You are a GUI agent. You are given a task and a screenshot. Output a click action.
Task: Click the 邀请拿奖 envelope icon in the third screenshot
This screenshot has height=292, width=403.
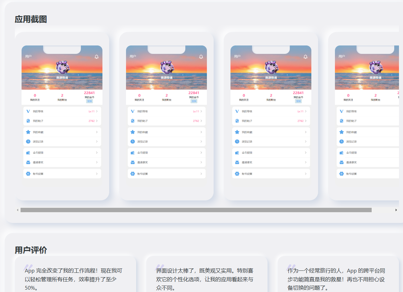coord(237,162)
